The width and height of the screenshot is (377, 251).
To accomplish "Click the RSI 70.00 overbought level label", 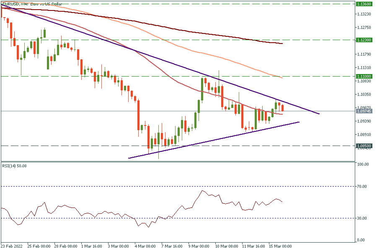I will tap(362, 186).
